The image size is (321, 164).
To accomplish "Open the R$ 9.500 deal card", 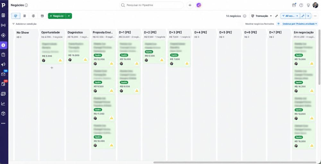I will tap(103, 81).
